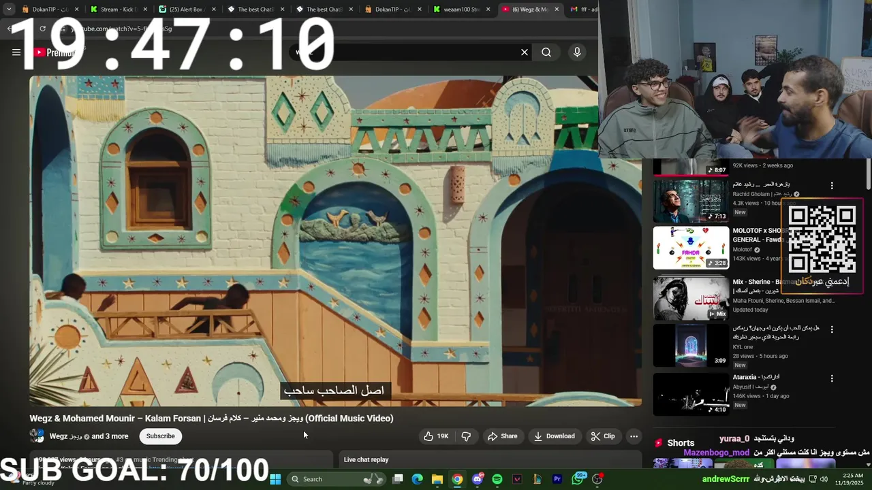Screen dimensions: 872x490
Task: Click the Windows taskbar Search box
Action: [x=337, y=479]
